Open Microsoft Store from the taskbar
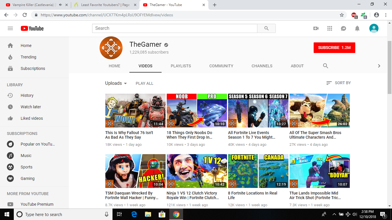Viewport: 392px width, 220px height. point(162,214)
